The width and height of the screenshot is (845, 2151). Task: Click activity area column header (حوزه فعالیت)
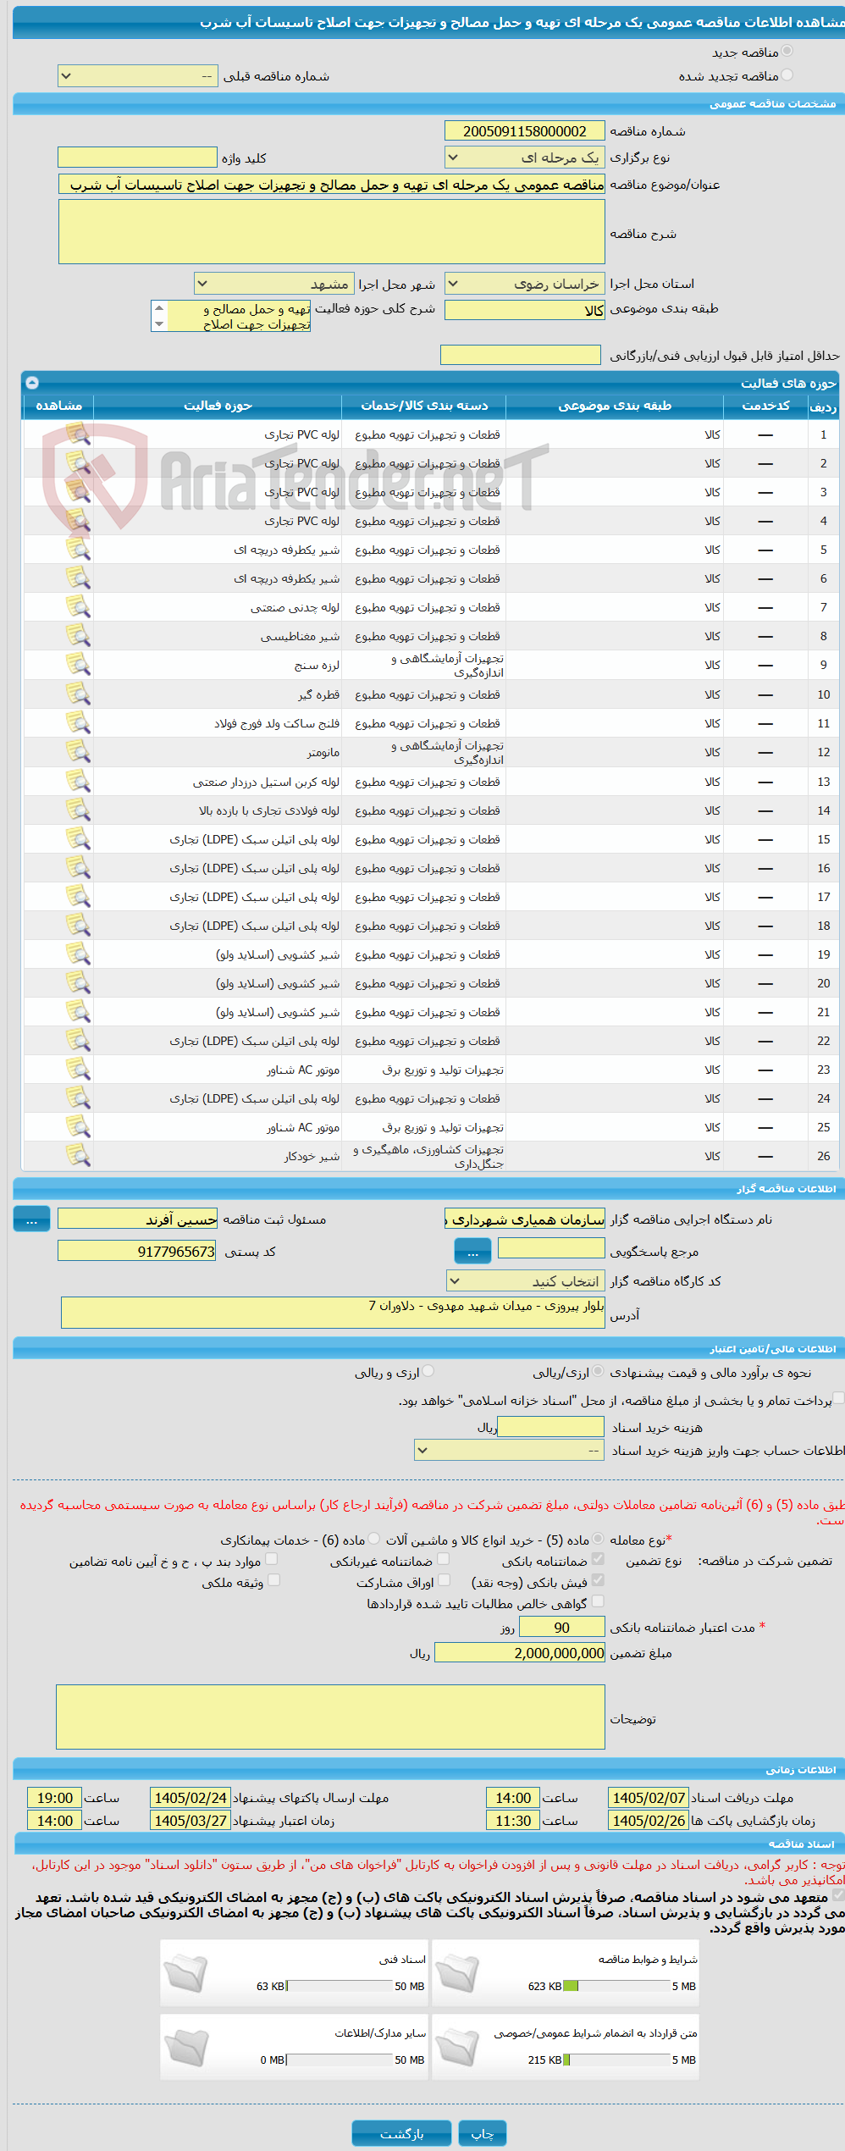coord(218,406)
